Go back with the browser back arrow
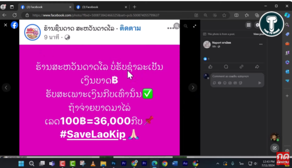The height and width of the screenshot is (168, 292). pos(5,15)
